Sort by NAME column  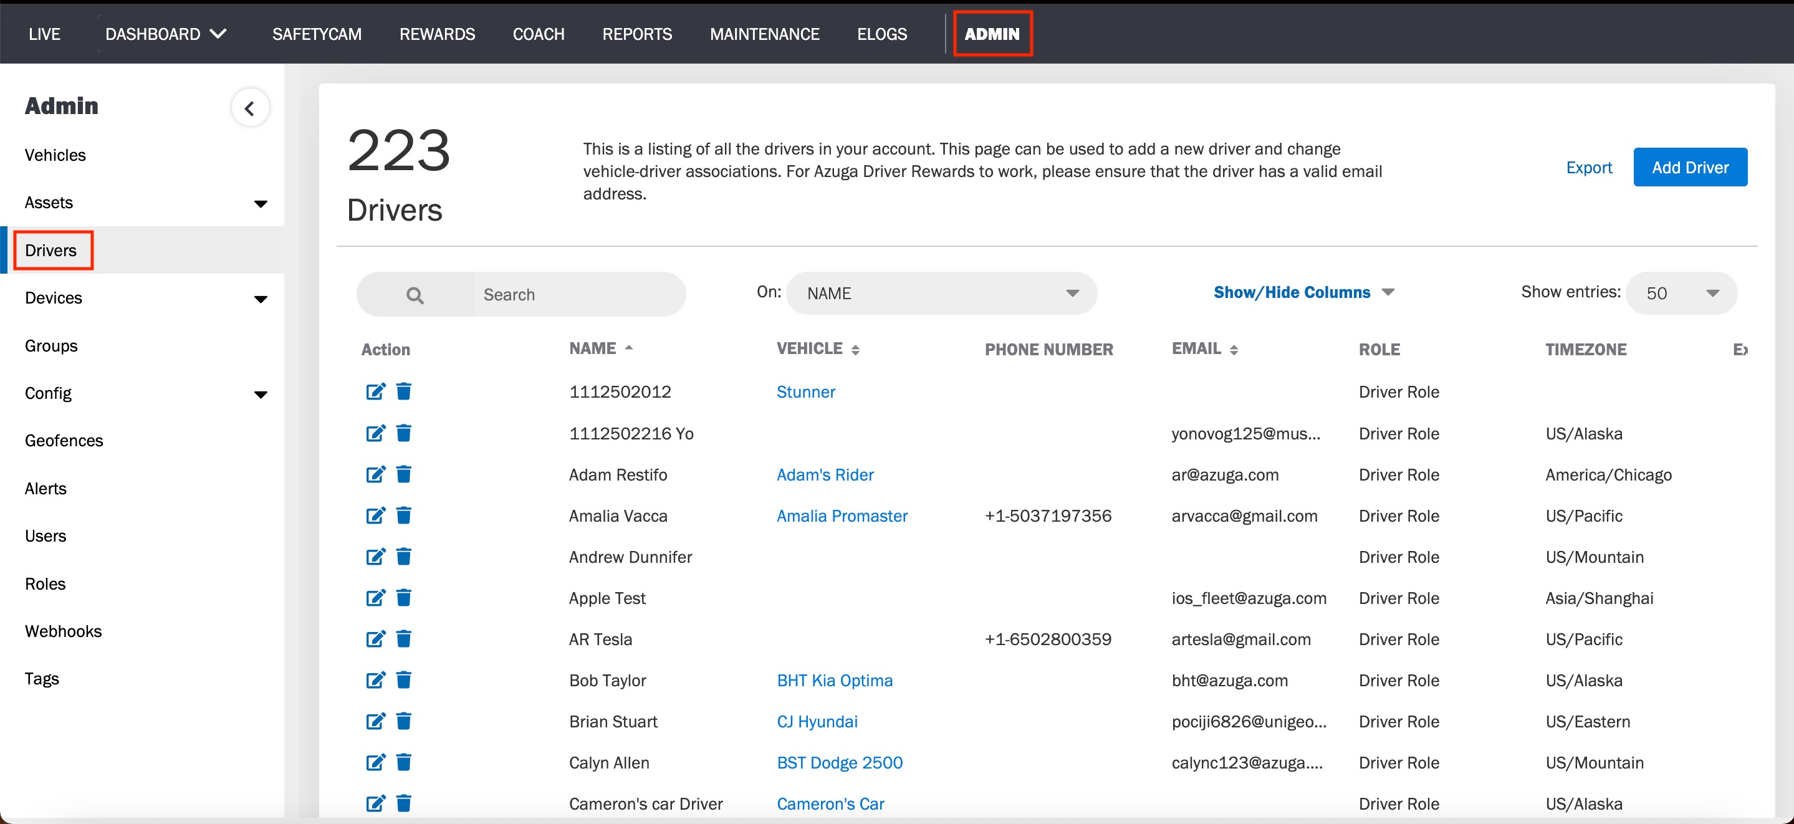(x=601, y=348)
